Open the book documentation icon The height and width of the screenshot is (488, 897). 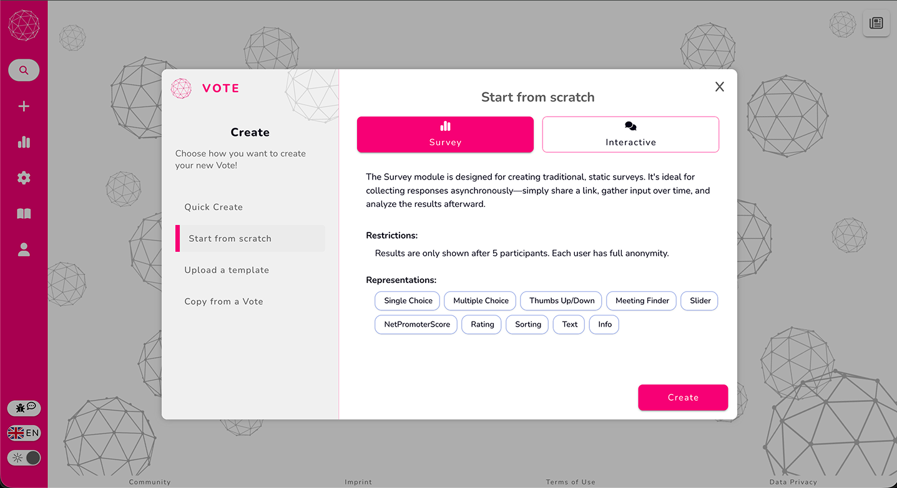pyautogui.click(x=24, y=214)
